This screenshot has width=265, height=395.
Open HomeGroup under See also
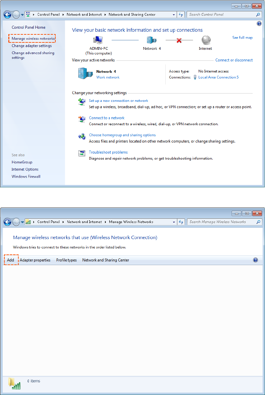click(x=22, y=162)
